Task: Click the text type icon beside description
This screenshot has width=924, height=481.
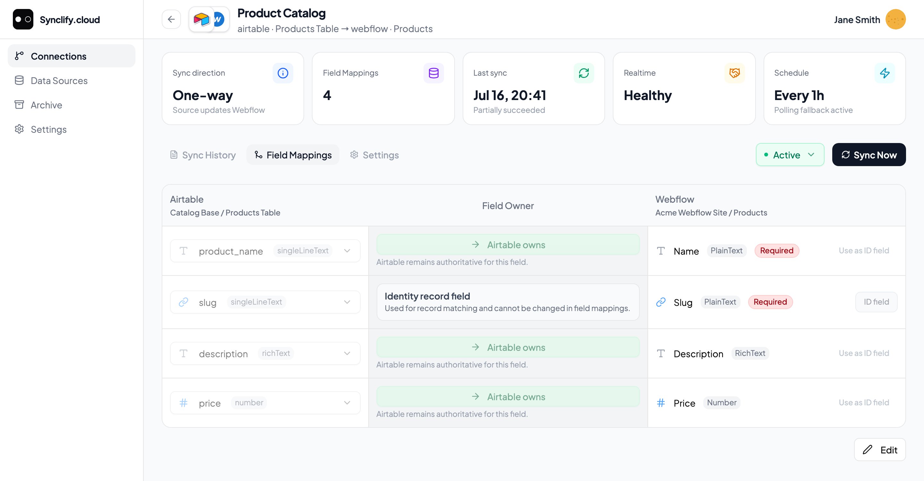Action: tap(183, 353)
